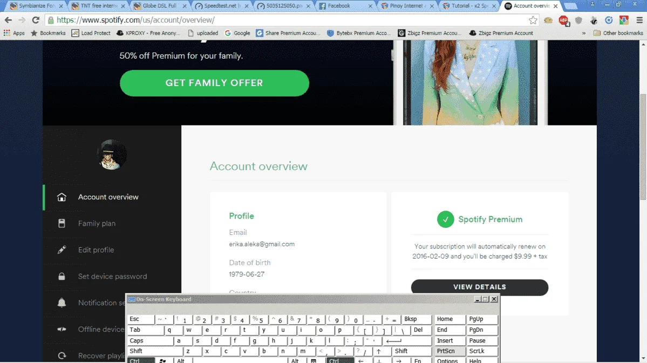Click the Family plan card icon
The height and width of the screenshot is (363, 647).
[62, 224]
